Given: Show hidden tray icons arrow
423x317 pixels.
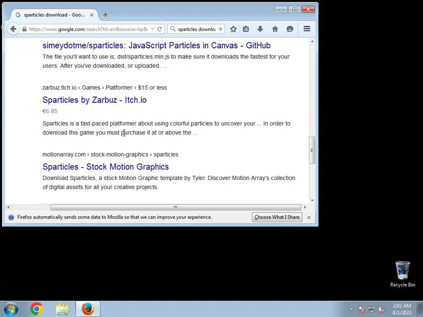Looking at the screenshot, I should [351, 309].
